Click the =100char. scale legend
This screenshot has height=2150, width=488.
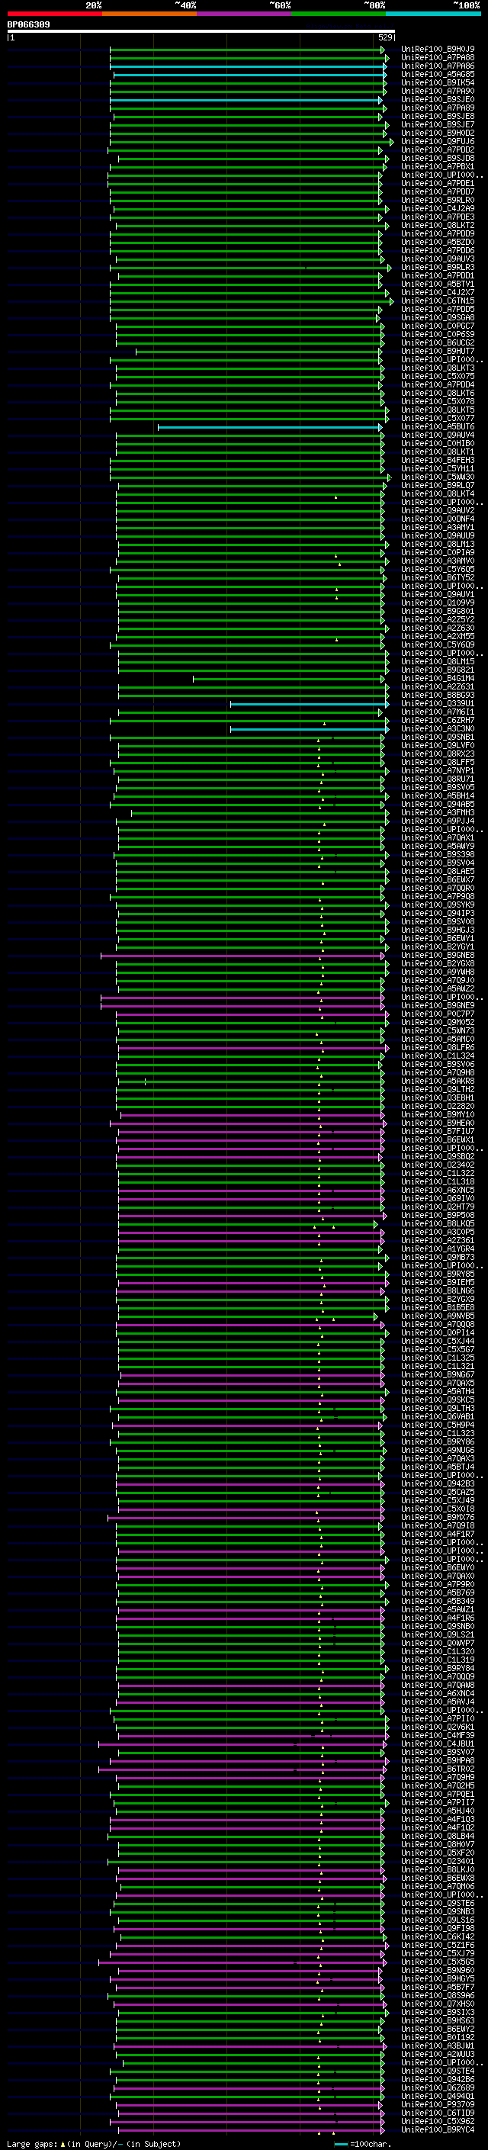(x=362, y=2143)
